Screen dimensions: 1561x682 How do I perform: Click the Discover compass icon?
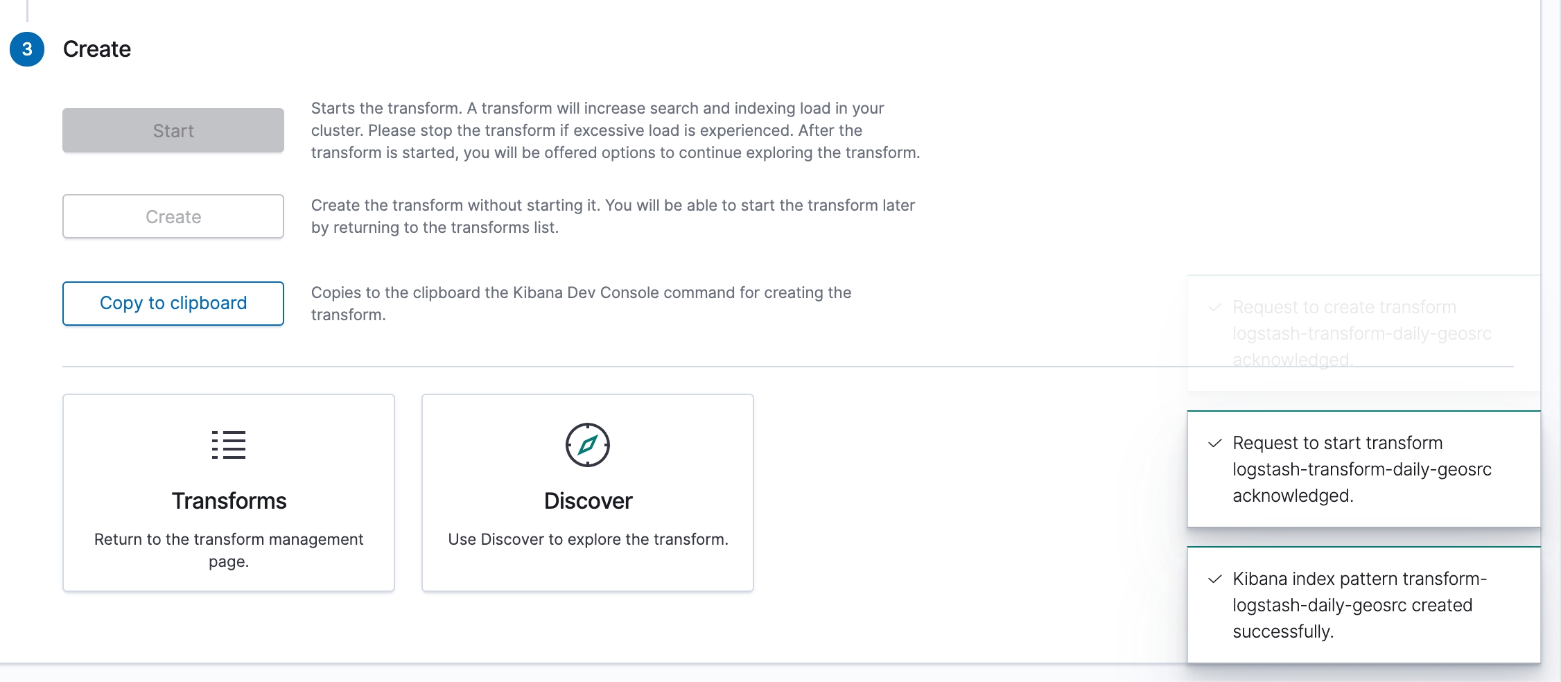pyautogui.click(x=588, y=445)
